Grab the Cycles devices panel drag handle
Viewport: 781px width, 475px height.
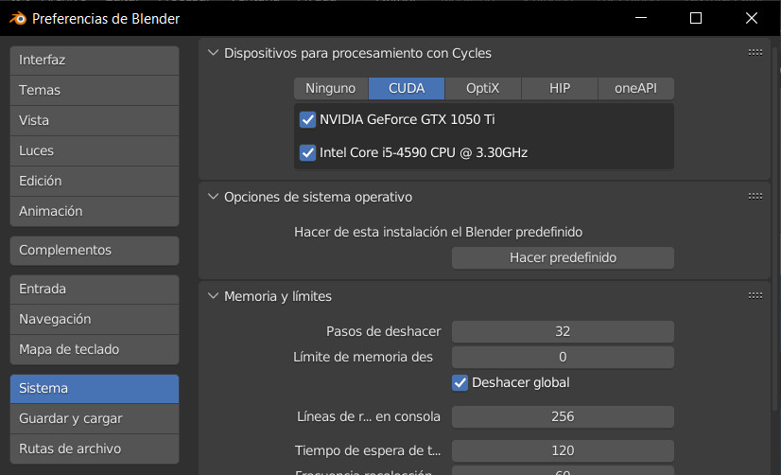755,52
